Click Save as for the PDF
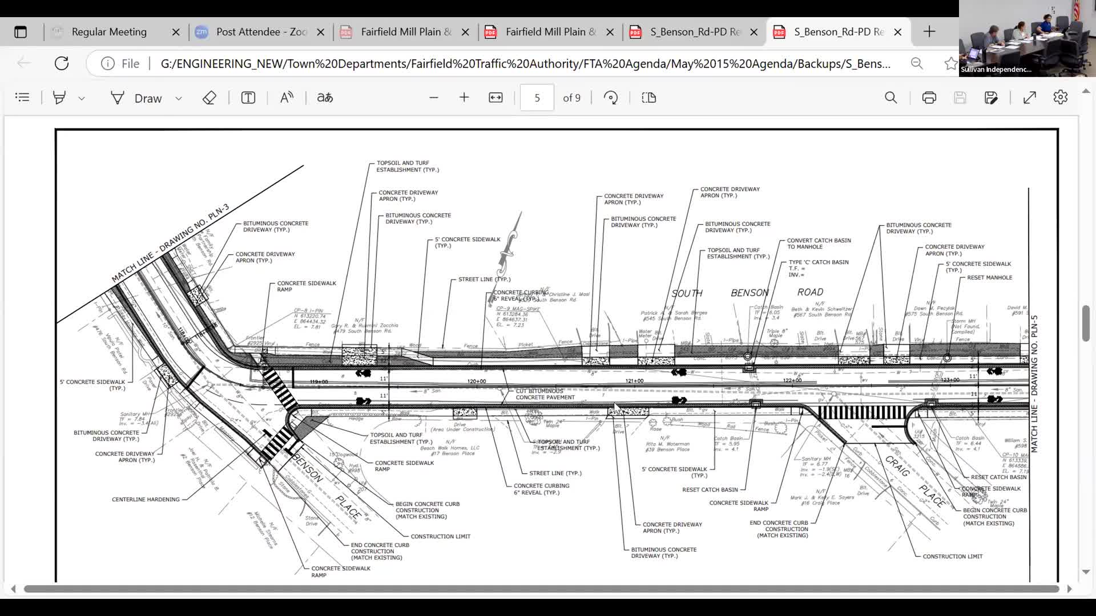 coord(992,98)
